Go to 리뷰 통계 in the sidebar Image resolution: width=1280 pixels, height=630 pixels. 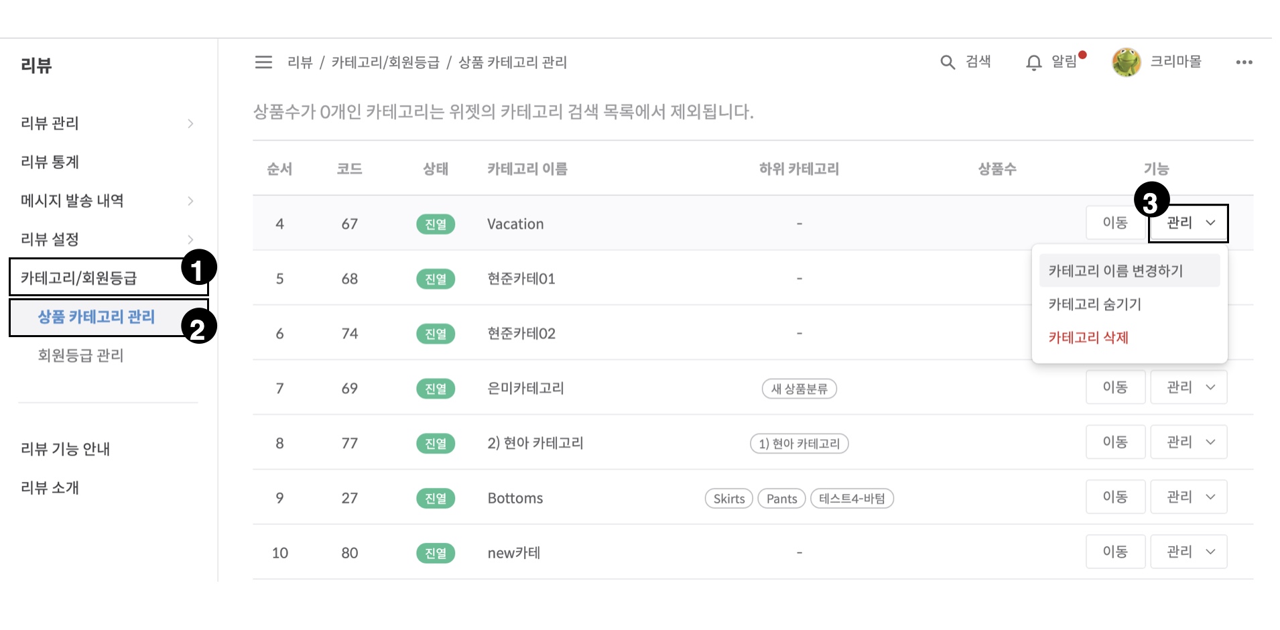click(x=50, y=162)
